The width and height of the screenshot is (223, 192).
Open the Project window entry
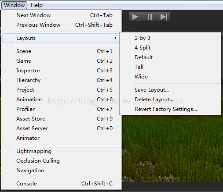coord(62,90)
